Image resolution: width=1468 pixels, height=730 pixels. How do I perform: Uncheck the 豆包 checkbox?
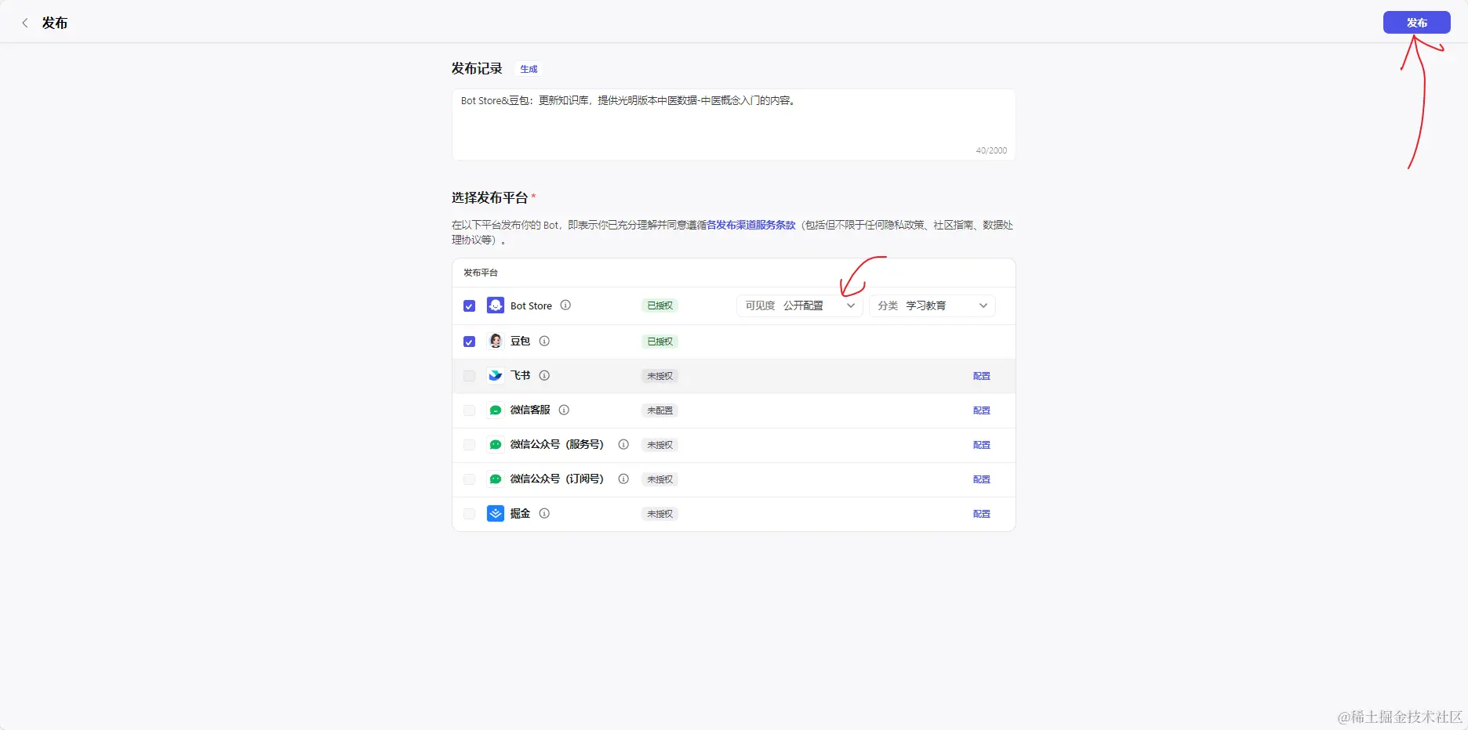tap(469, 342)
